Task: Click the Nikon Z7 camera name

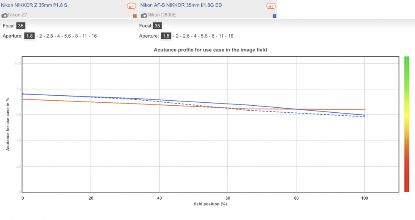Action: tap(17, 15)
